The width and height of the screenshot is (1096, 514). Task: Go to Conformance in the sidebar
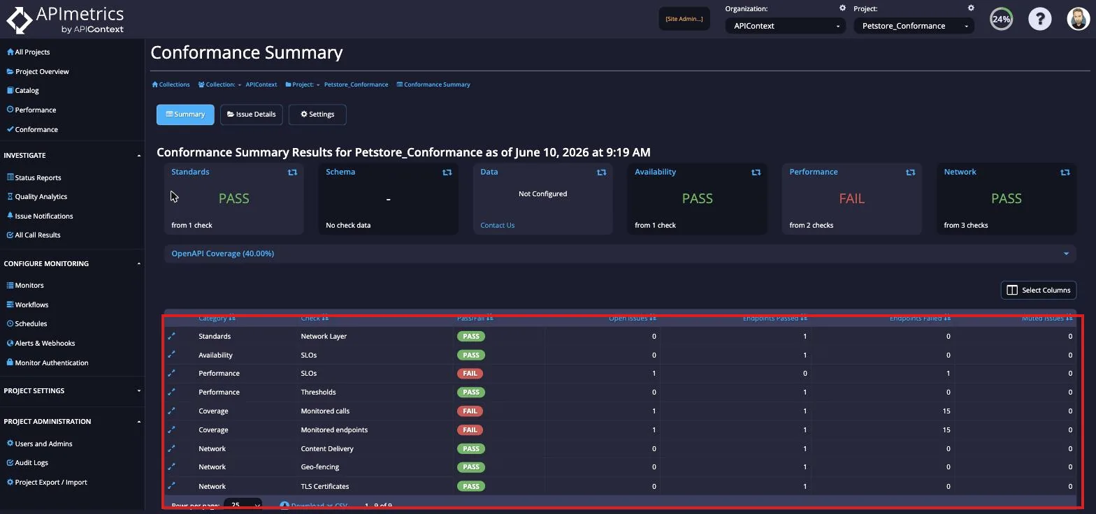pos(32,129)
